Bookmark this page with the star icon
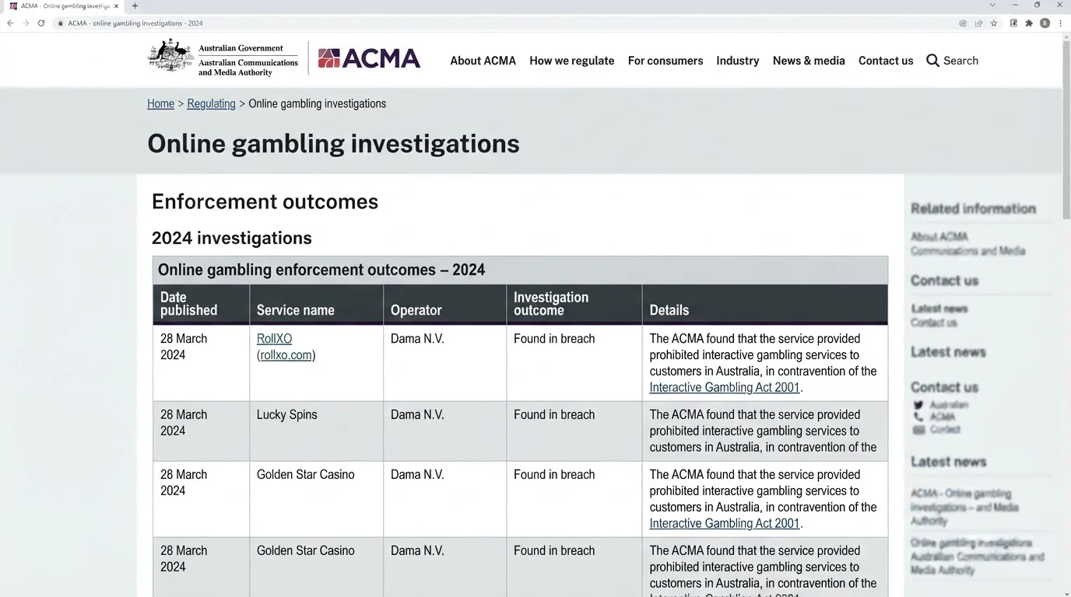The width and height of the screenshot is (1071, 597). point(994,23)
